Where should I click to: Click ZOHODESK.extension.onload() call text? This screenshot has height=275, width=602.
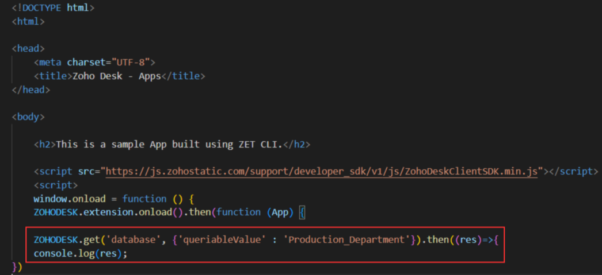point(108,212)
